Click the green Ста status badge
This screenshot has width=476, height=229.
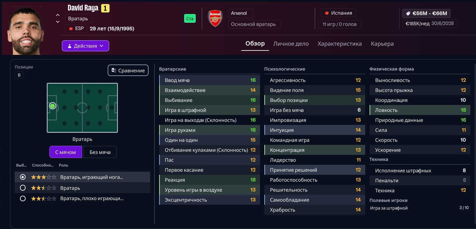190,19
